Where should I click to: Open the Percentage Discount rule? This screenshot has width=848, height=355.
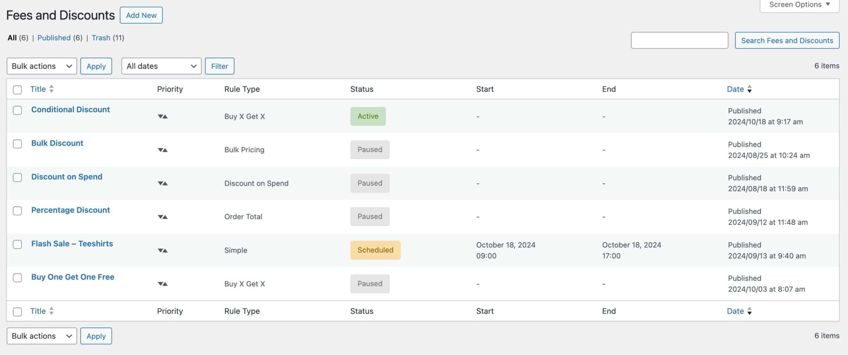tap(70, 210)
